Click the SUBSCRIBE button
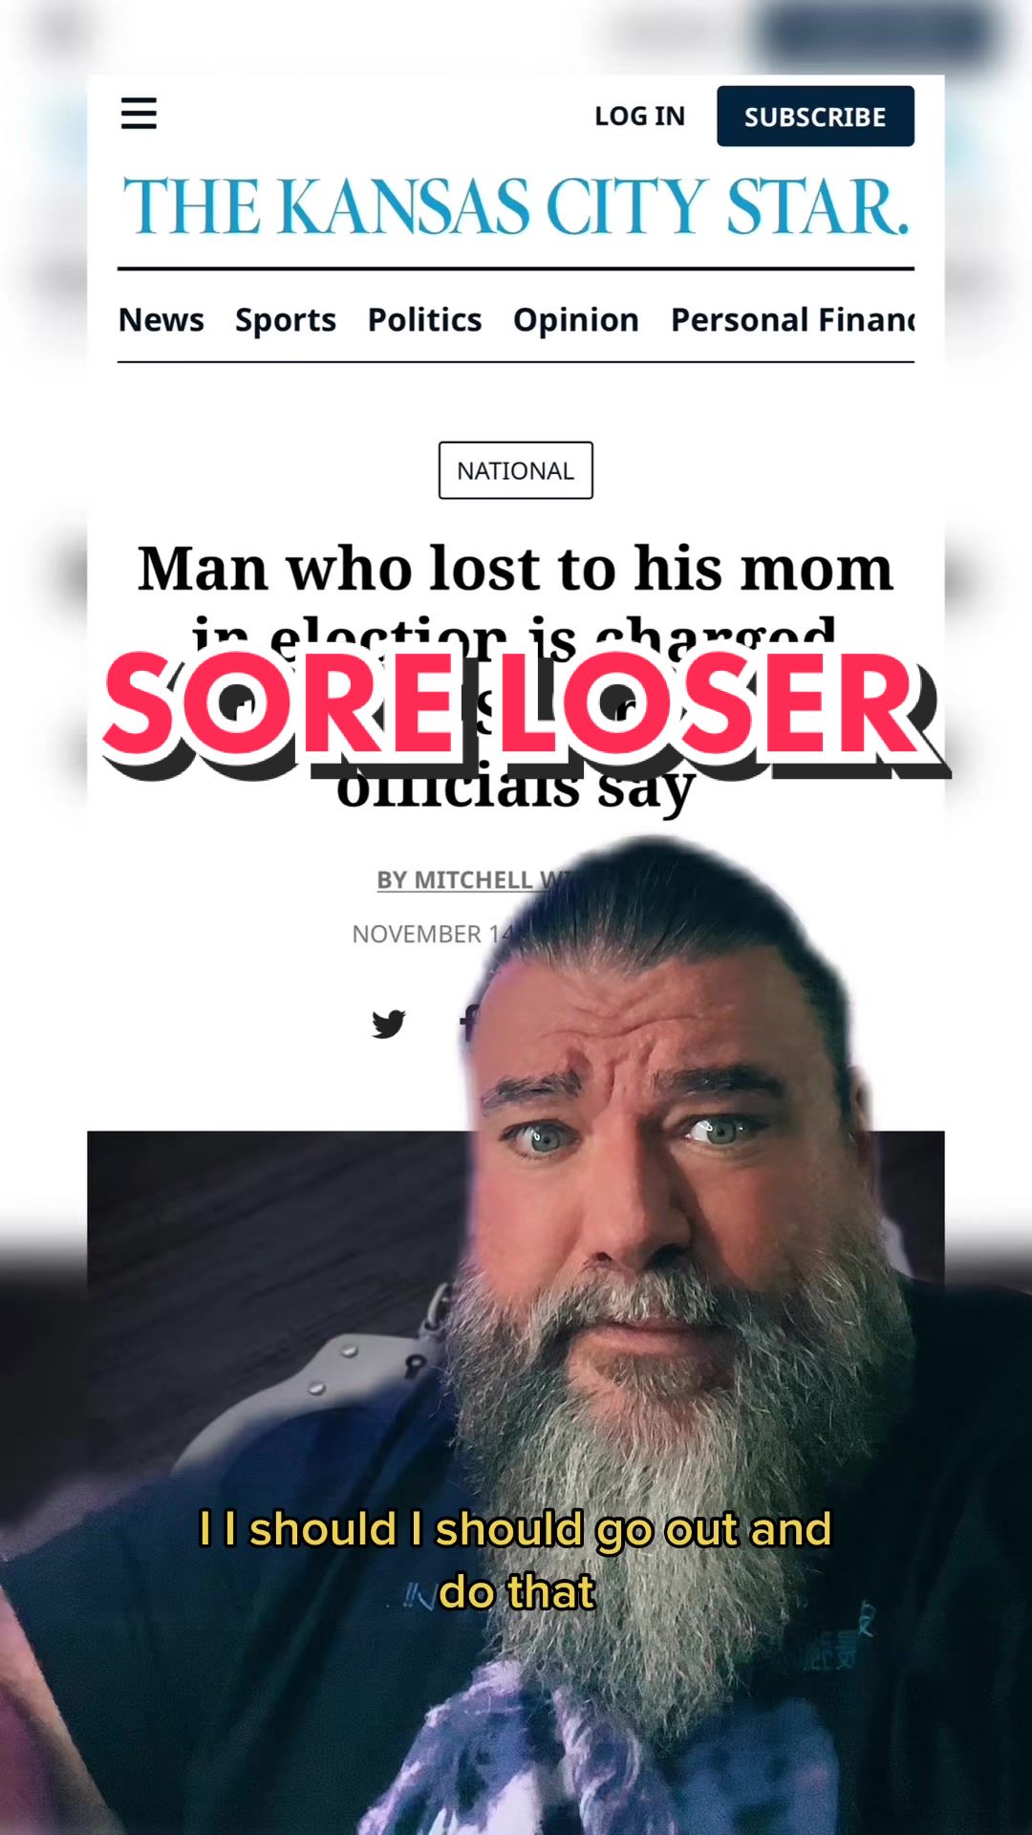Viewport: 1032px width, 1835px height. tap(815, 117)
